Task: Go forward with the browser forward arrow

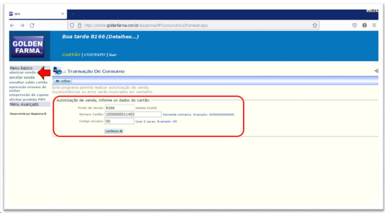Action: 22,25
